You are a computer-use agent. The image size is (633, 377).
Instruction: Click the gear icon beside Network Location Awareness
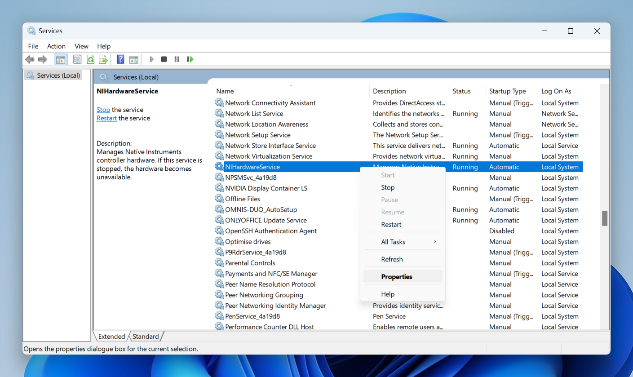[219, 124]
